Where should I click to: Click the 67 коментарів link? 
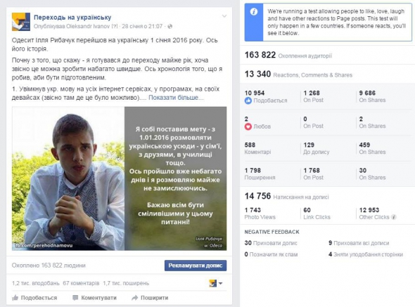pyautogui.click(x=81, y=283)
